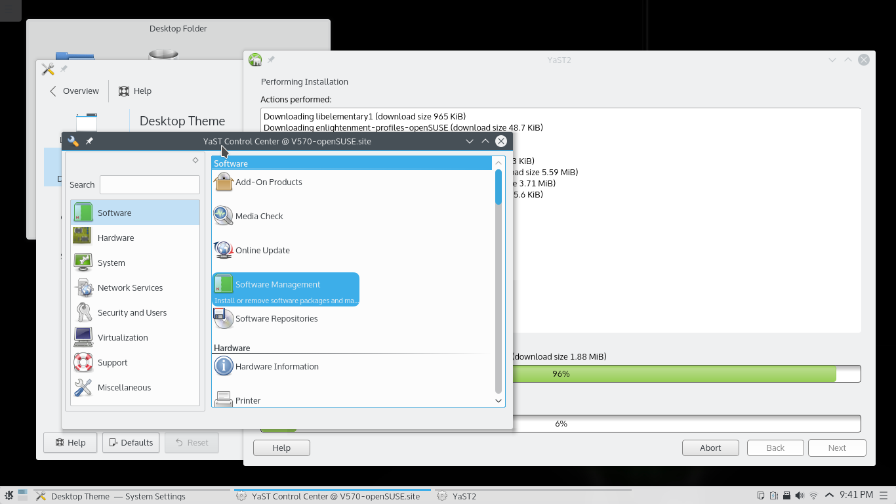The width and height of the screenshot is (896, 504).
Task: Open Online Update module
Action: click(252, 250)
